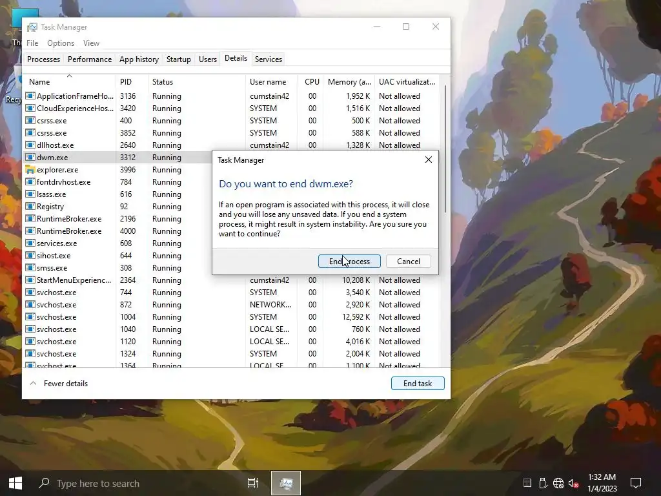Click the services.exe process icon
Image resolution: width=661 pixels, height=496 pixels.
[x=30, y=243]
